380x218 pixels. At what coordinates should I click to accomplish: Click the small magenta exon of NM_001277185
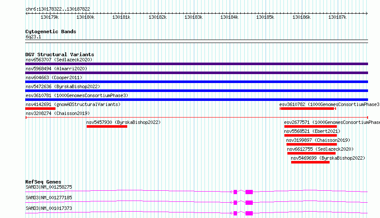pyautogui.click(x=235, y=203)
